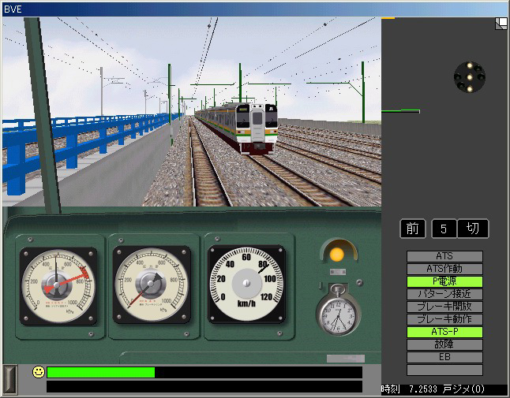The width and height of the screenshot is (510, 398).
Task: Click the lever handle at bottom left
Action: coord(9,378)
